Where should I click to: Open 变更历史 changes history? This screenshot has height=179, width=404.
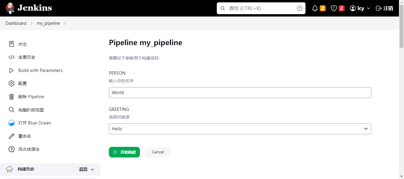pyautogui.click(x=27, y=57)
